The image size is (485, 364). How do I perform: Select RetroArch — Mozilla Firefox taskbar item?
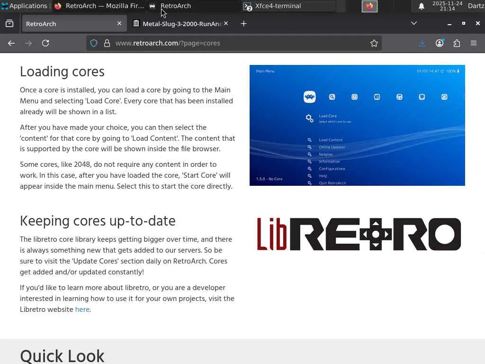point(99,6)
